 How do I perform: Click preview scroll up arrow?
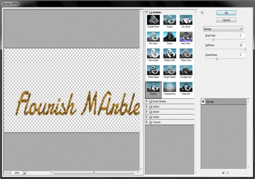[141, 12]
